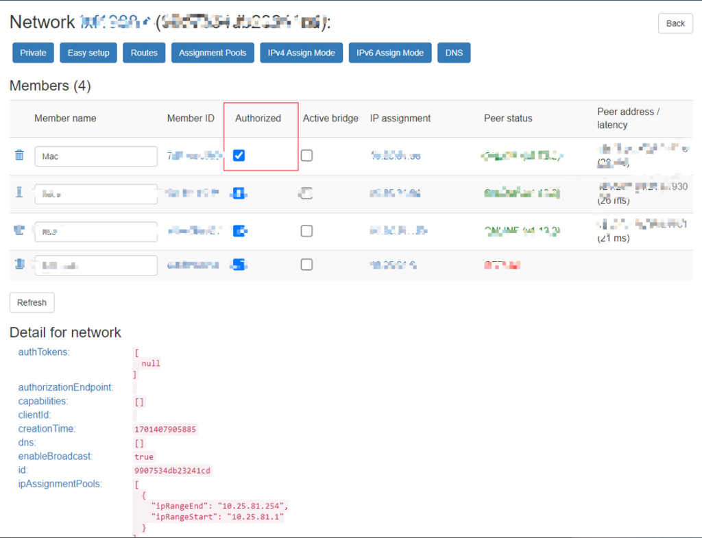Open Assignment Pools page

point(213,53)
